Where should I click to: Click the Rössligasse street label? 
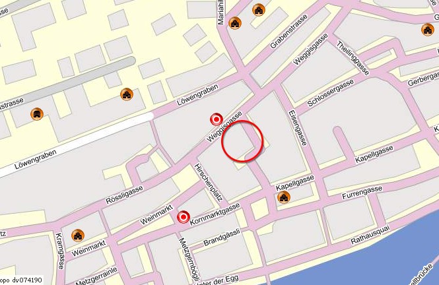click(124, 195)
